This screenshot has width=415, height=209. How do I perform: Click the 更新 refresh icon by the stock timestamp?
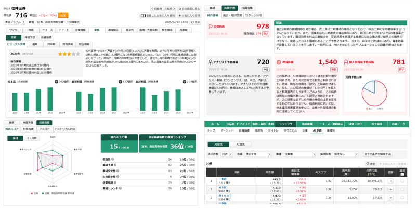coord(192,22)
